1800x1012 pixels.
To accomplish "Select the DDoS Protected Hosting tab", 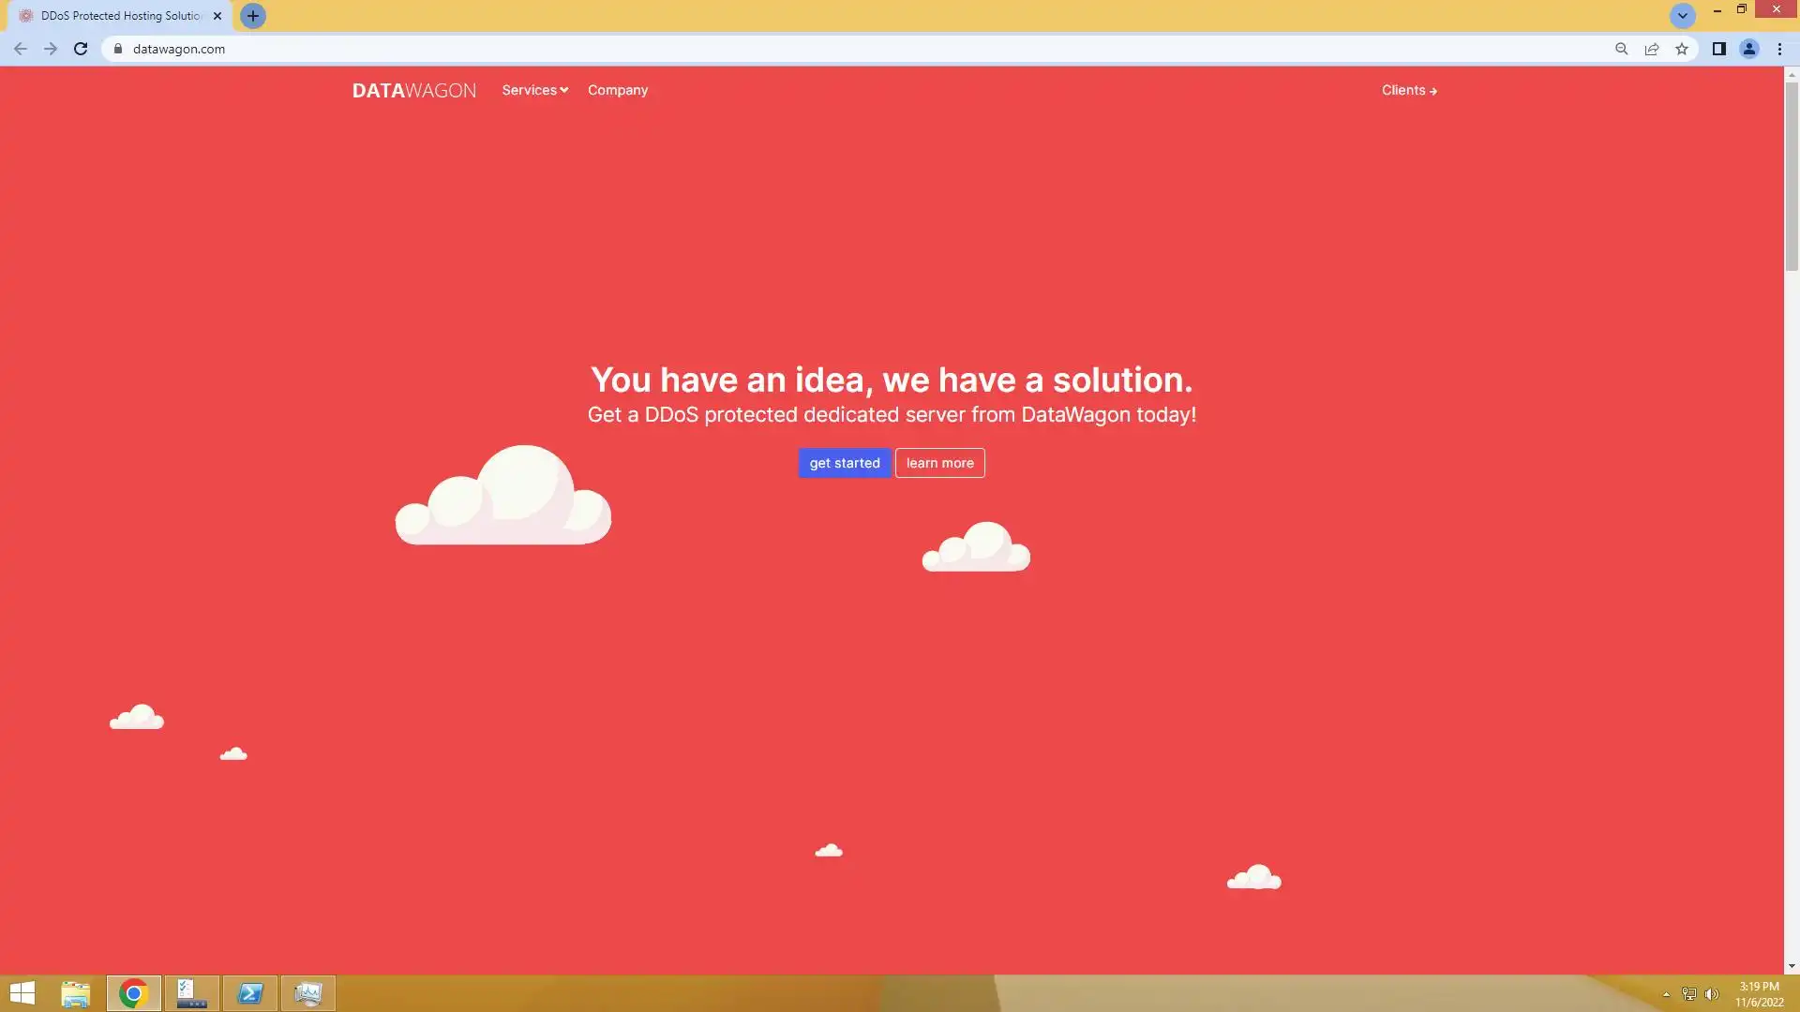I will click(120, 16).
